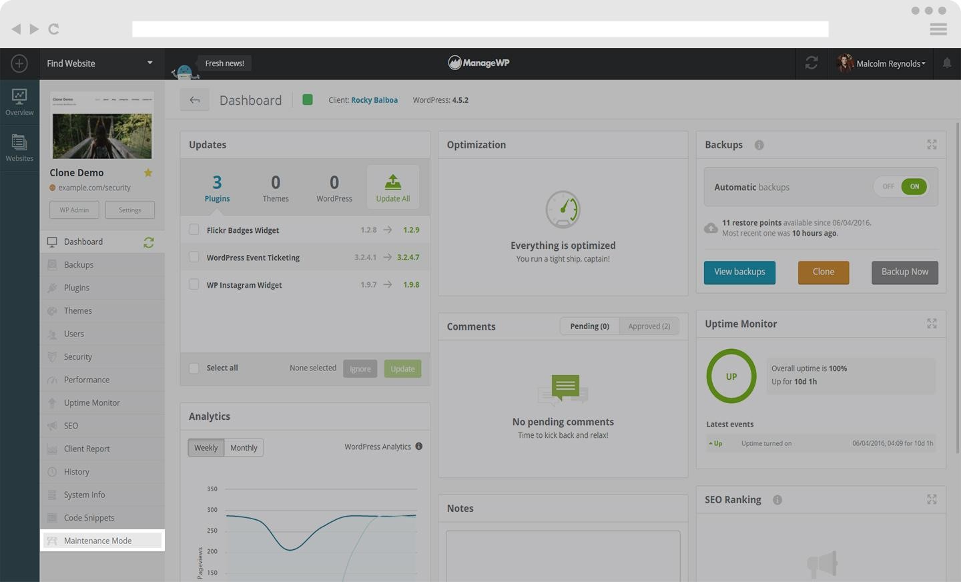Click the browser menu hamburger icon

(938, 29)
